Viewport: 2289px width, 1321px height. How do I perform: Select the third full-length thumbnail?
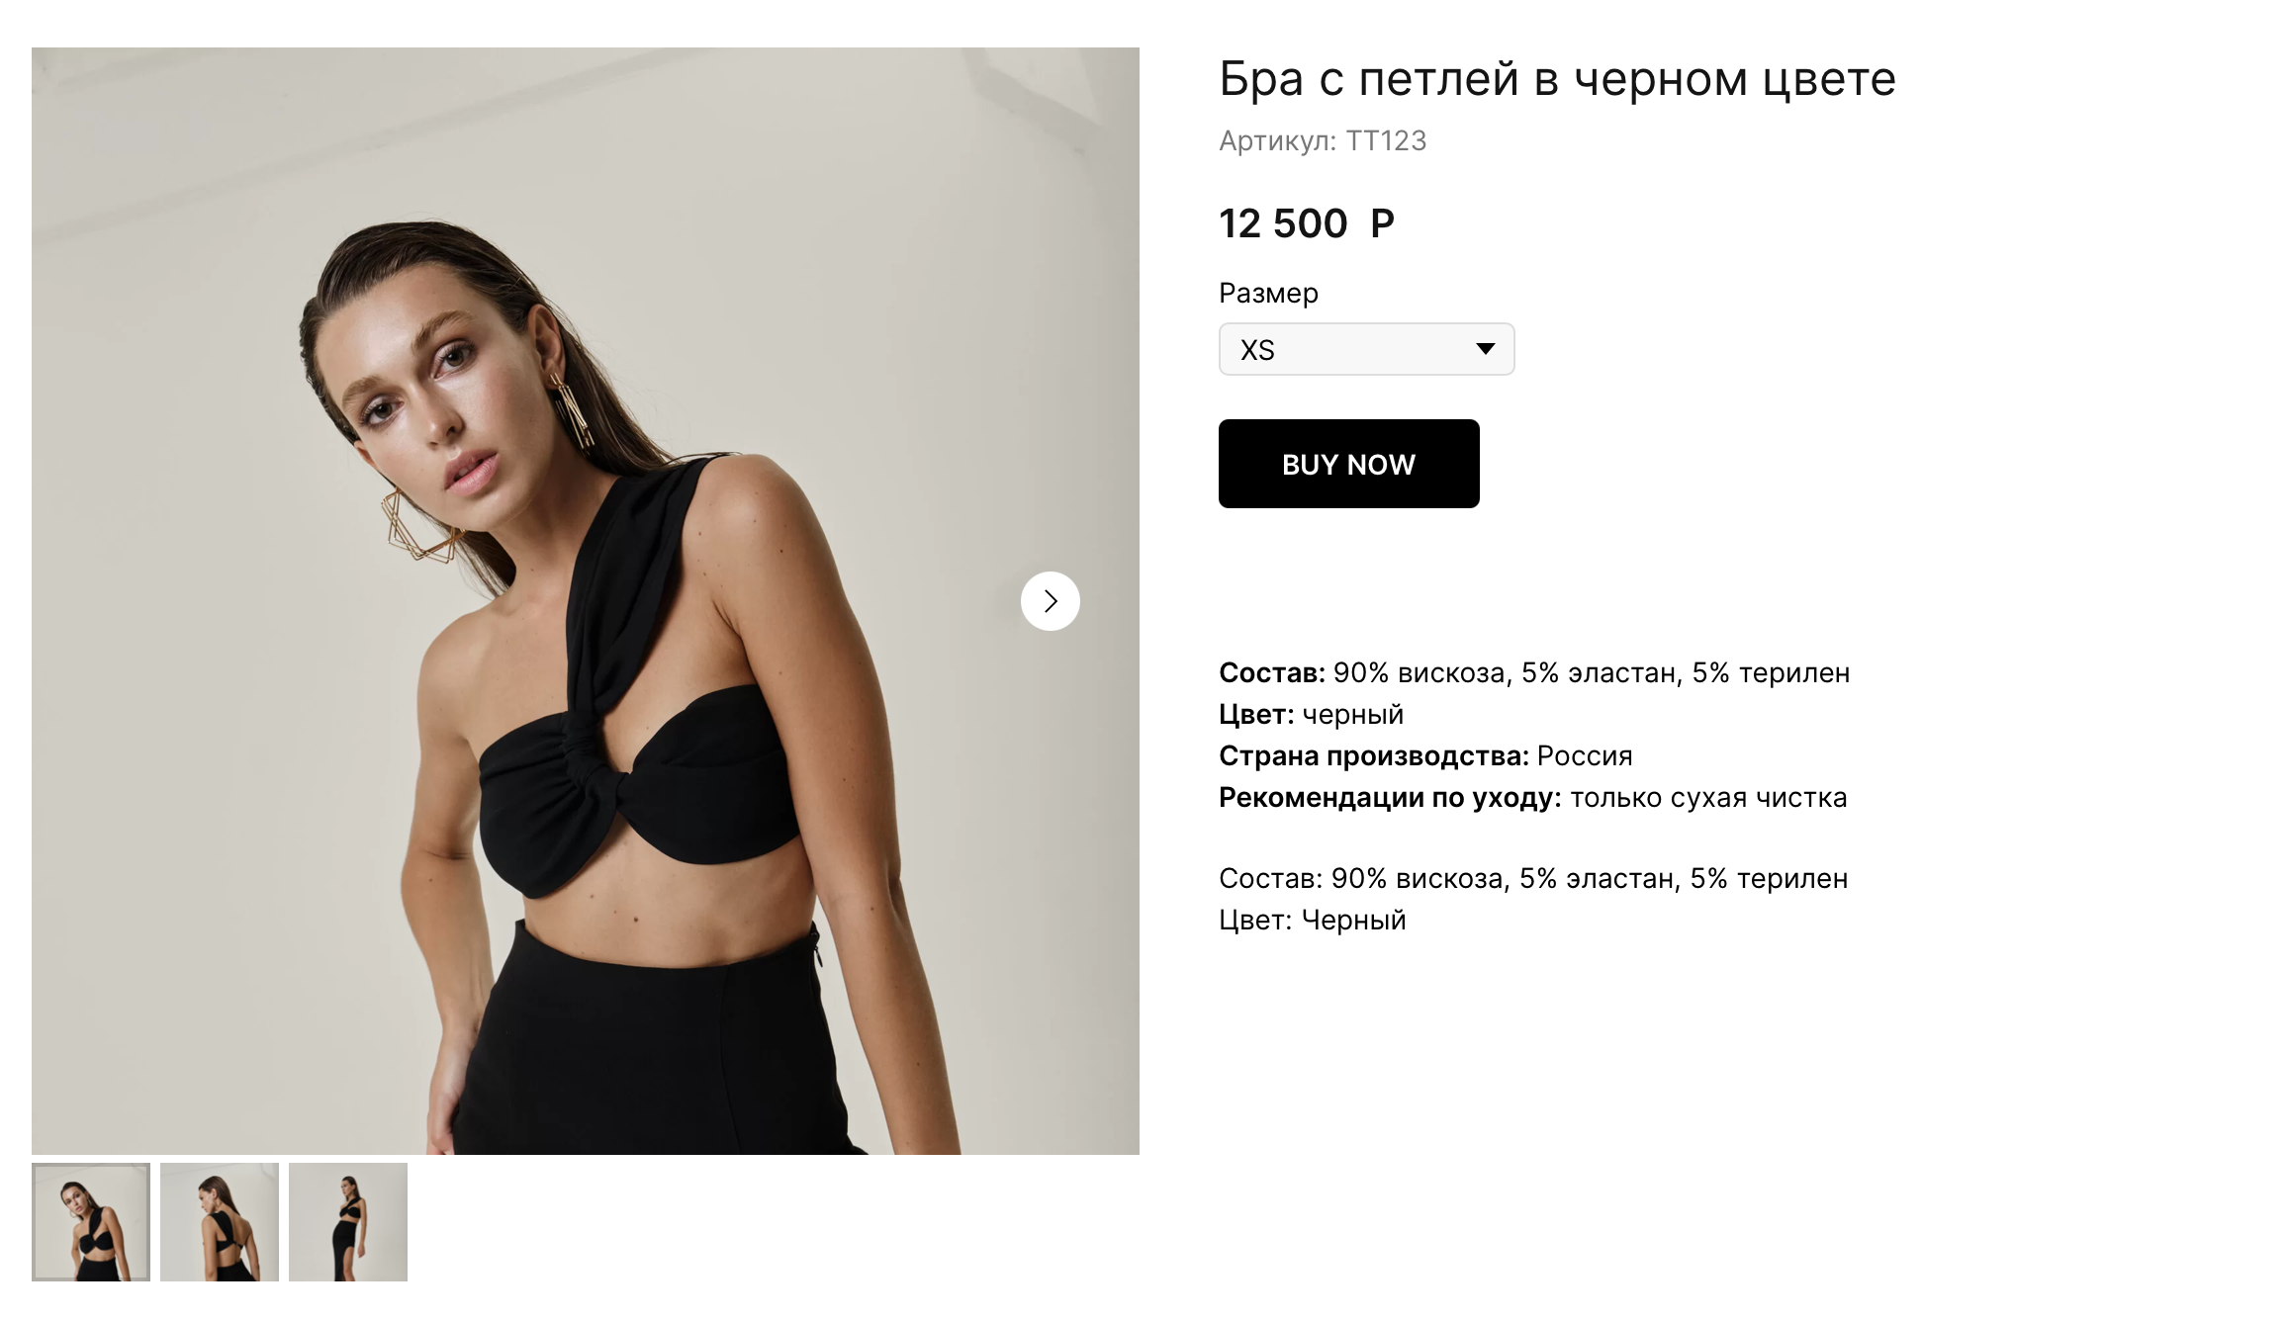(x=348, y=1222)
